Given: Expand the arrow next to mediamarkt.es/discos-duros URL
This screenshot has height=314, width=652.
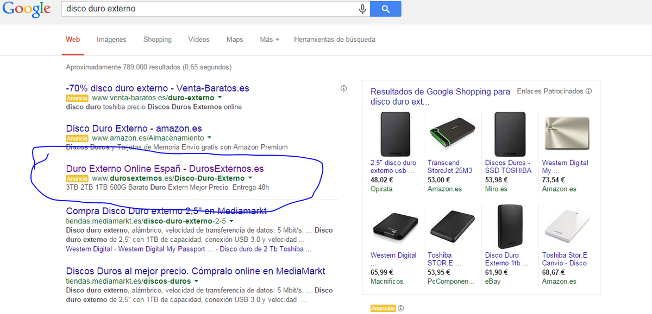Looking at the screenshot, I should pos(197,281).
